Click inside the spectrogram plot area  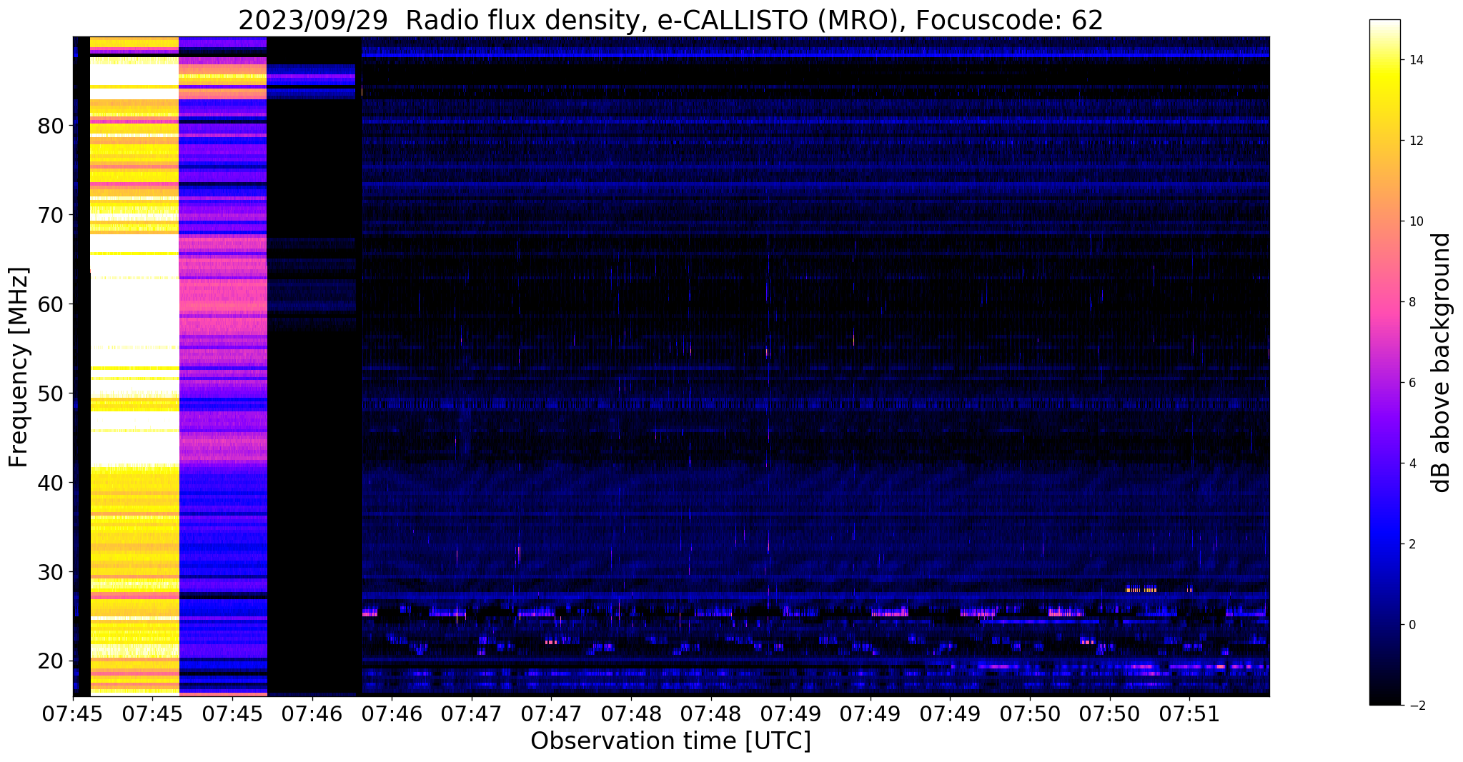(670, 366)
